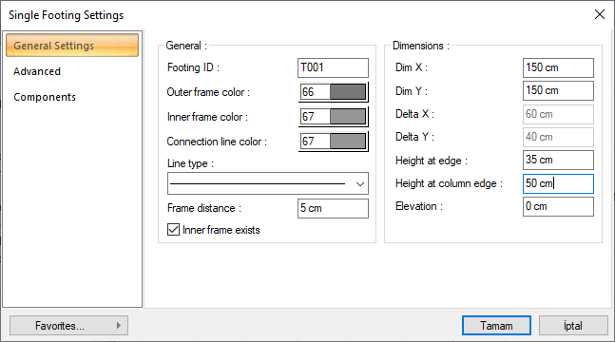Click the Inner frame exists label text

tap(221, 230)
